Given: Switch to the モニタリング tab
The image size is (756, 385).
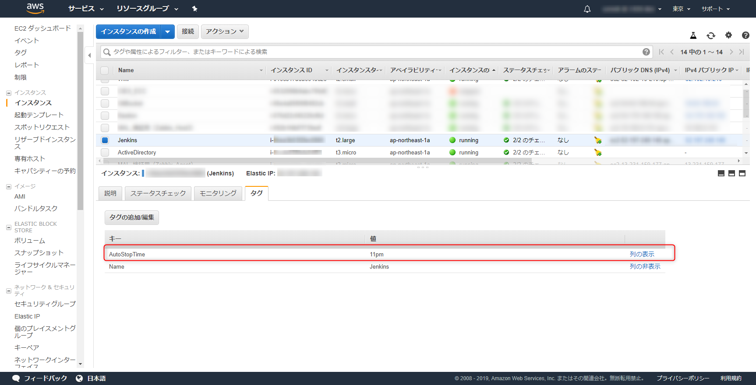Looking at the screenshot, I should coord(218,193).
